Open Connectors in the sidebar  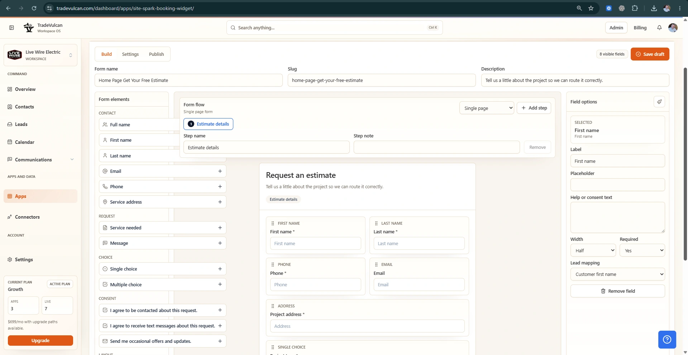40,217
